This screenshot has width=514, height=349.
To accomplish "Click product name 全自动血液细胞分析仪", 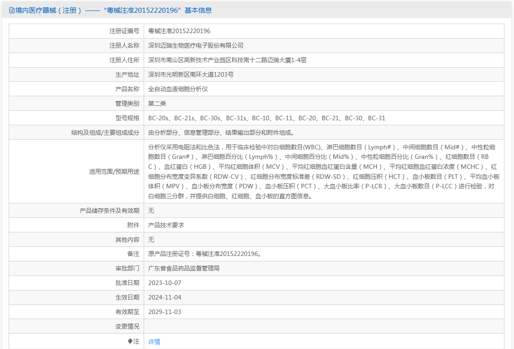I will [x=178, y=89].
